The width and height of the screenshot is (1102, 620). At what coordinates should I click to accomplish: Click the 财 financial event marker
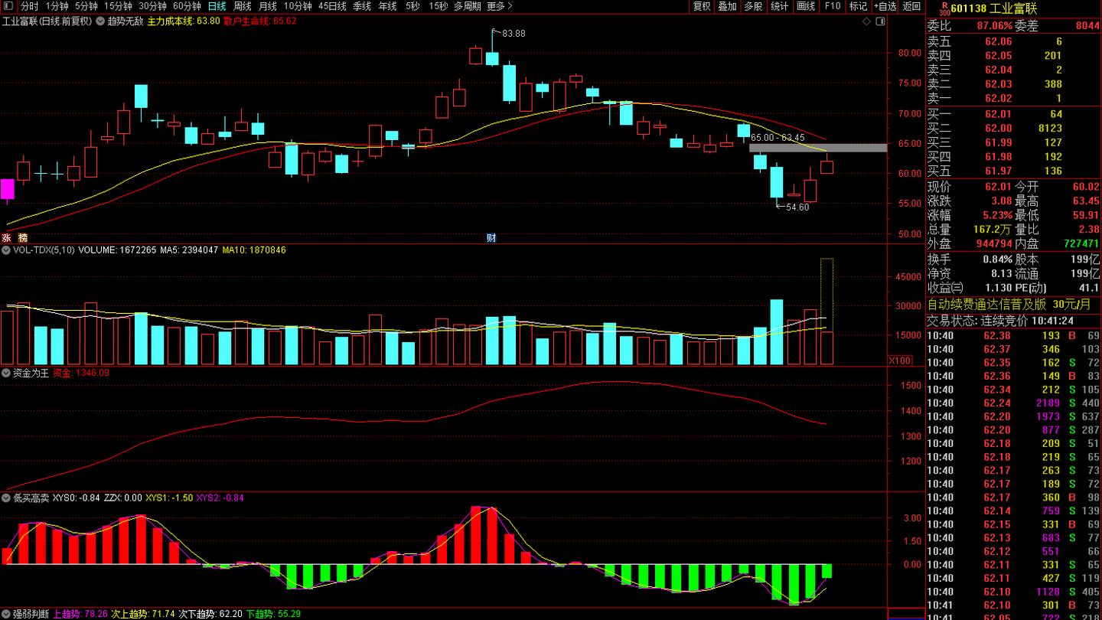pos(491,237)
